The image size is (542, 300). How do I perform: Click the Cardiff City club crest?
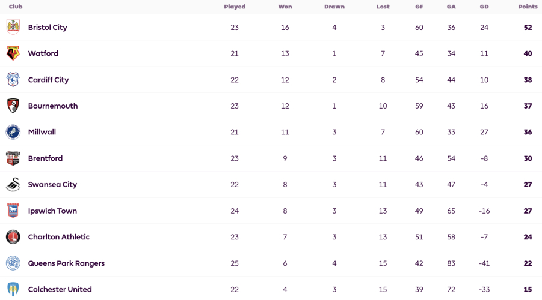pos(13,80)
